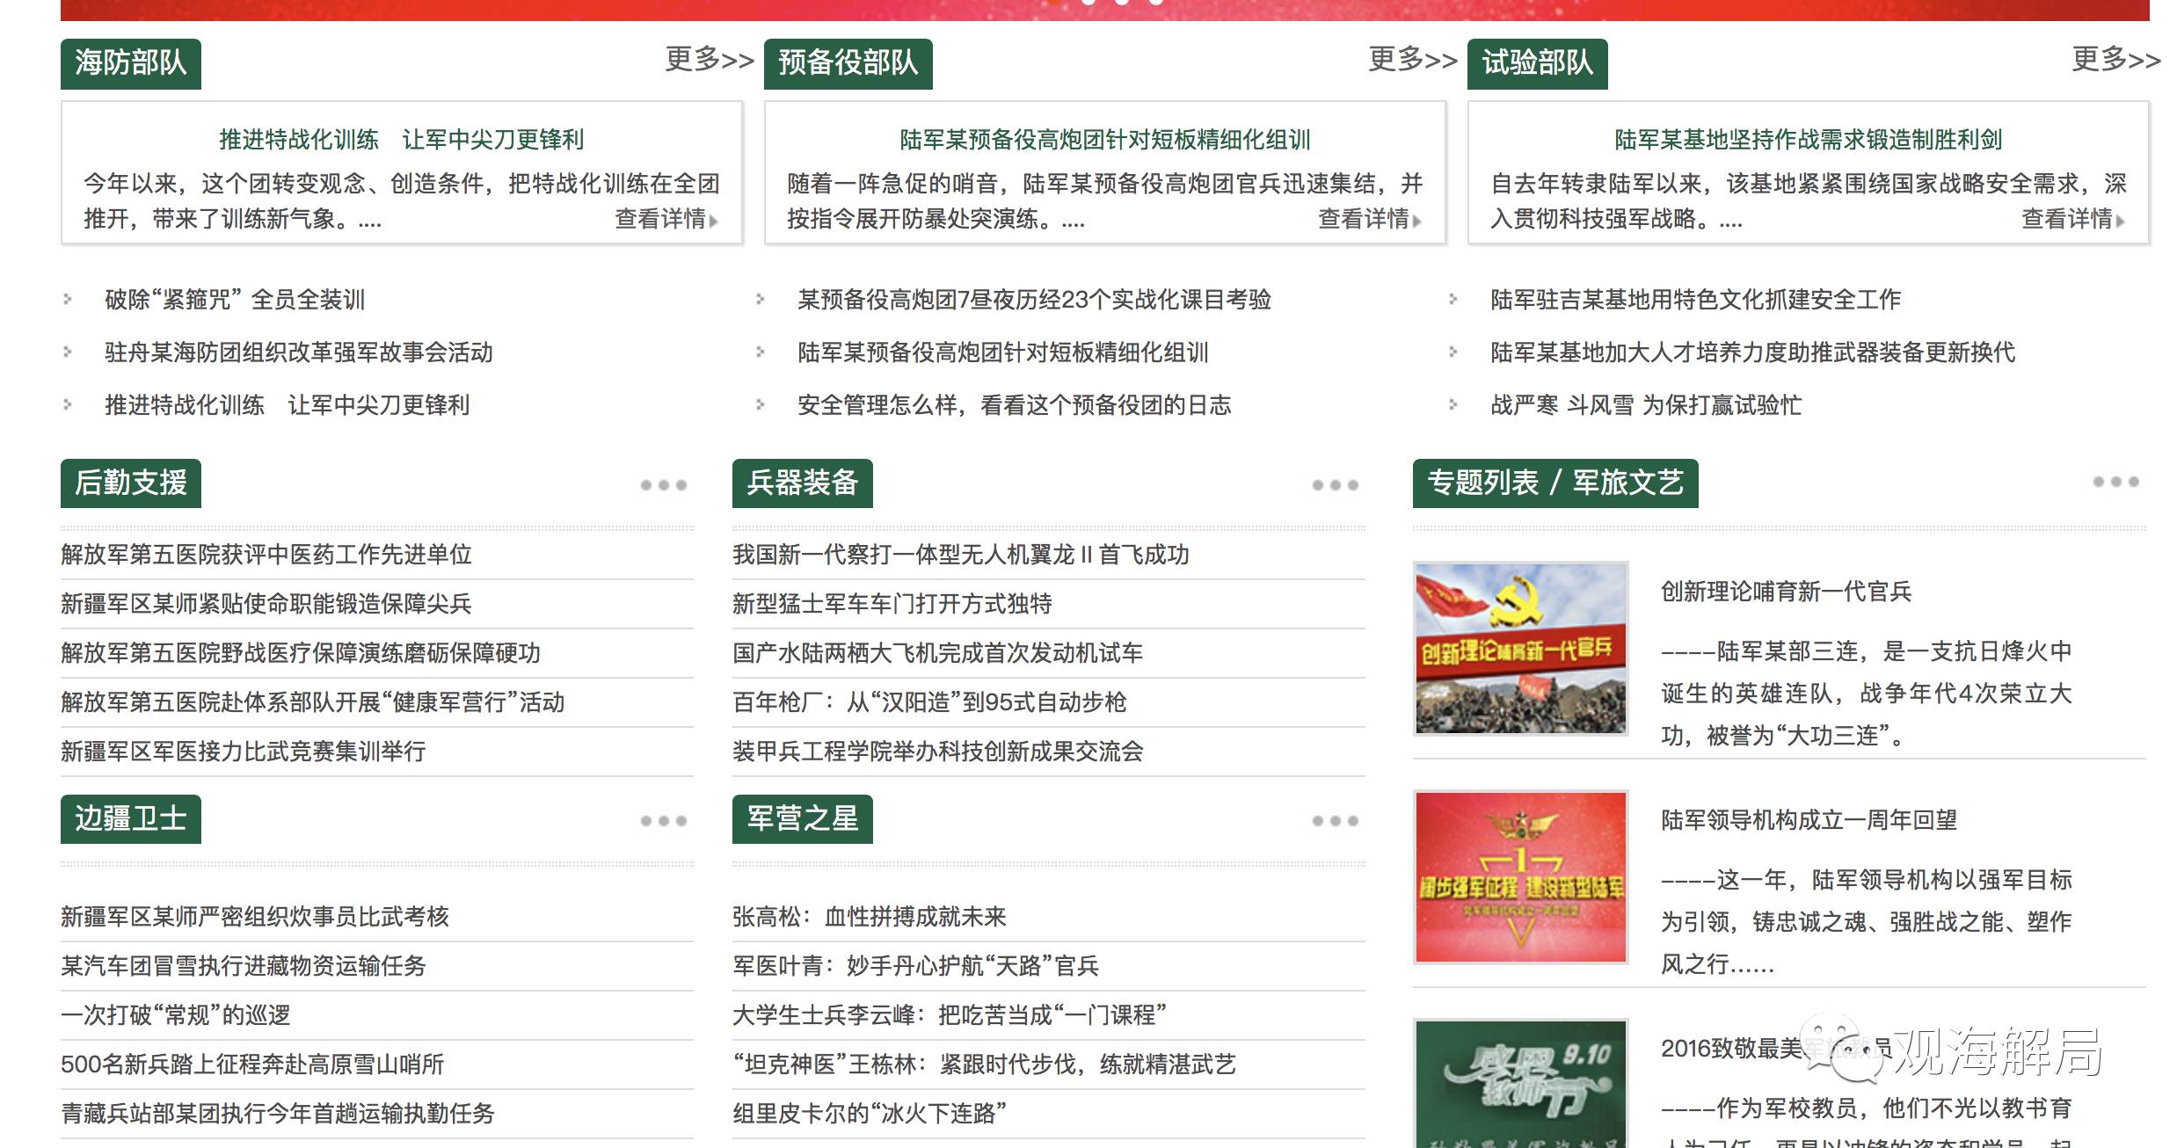Viewport: 2177px width, 1148px height.
Task: Open red thumbnail for 陆军领导机构成立一周年回望
Action: click(1520, 877)
